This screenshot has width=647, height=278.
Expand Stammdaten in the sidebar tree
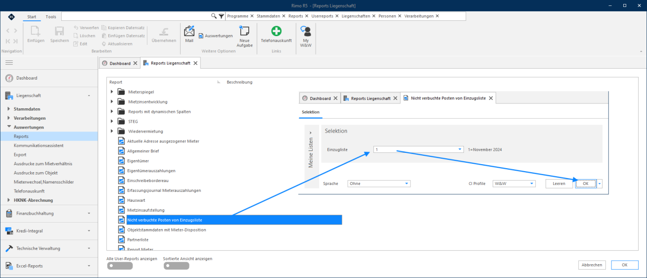click(9, 109)
